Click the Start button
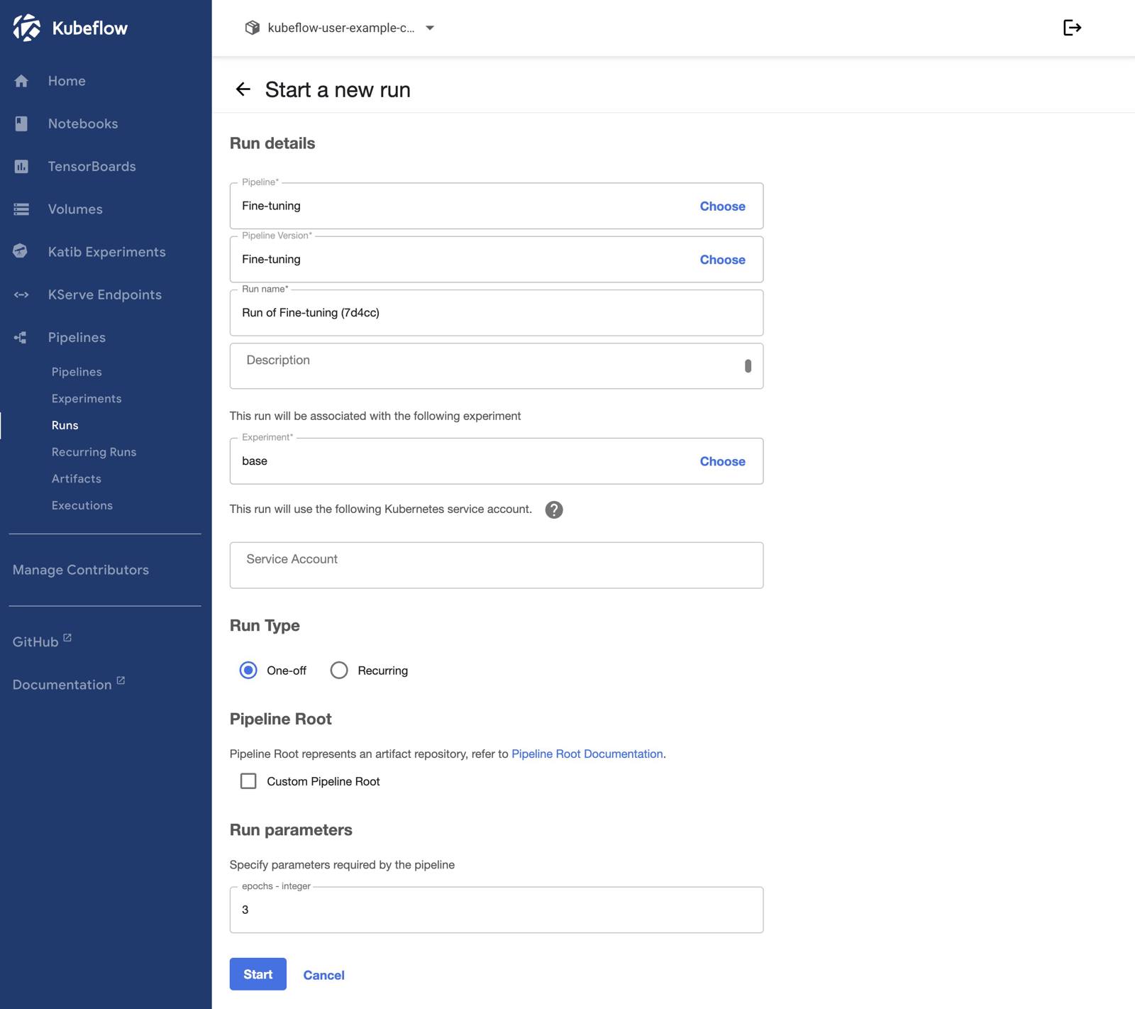 pyautogui.click(x=258, y=974)
